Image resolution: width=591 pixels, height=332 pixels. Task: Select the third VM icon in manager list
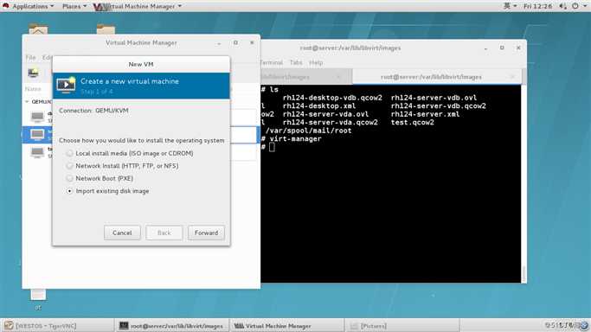point(37,152)
